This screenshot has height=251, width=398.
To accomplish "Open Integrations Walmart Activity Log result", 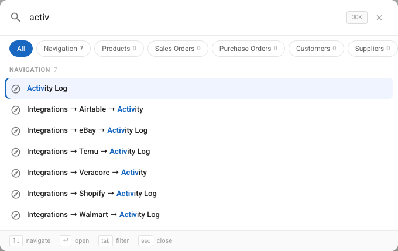I will tap(199, 215).
